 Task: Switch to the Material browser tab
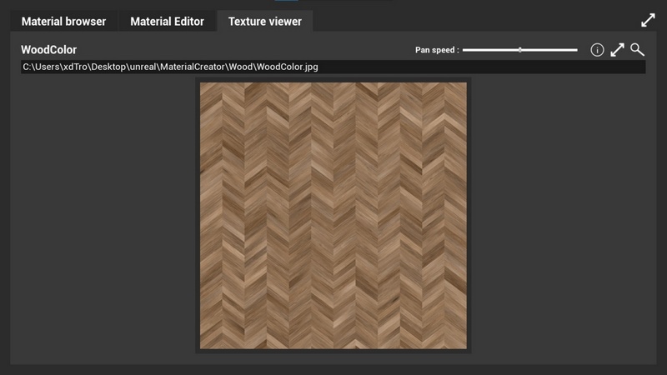coord(63,22)
